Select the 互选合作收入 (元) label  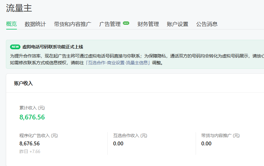click(x=130, y=135)
